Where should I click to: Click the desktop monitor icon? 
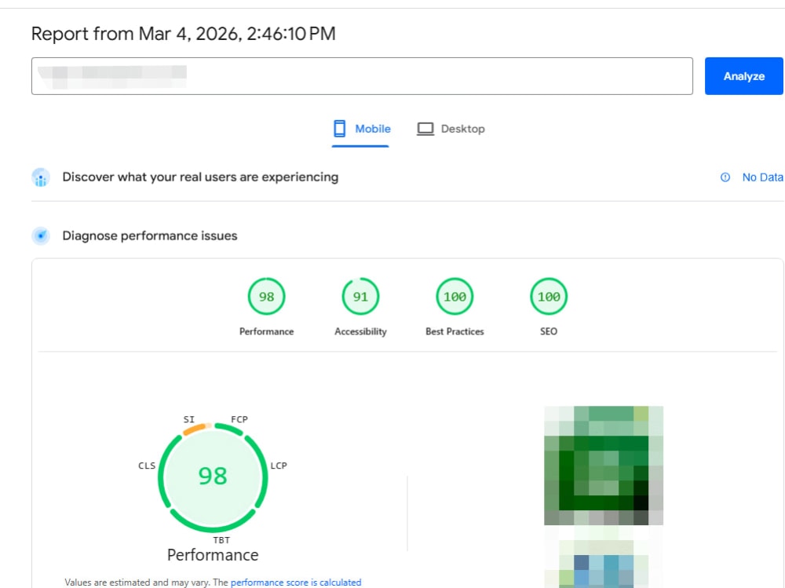point(425,130)
